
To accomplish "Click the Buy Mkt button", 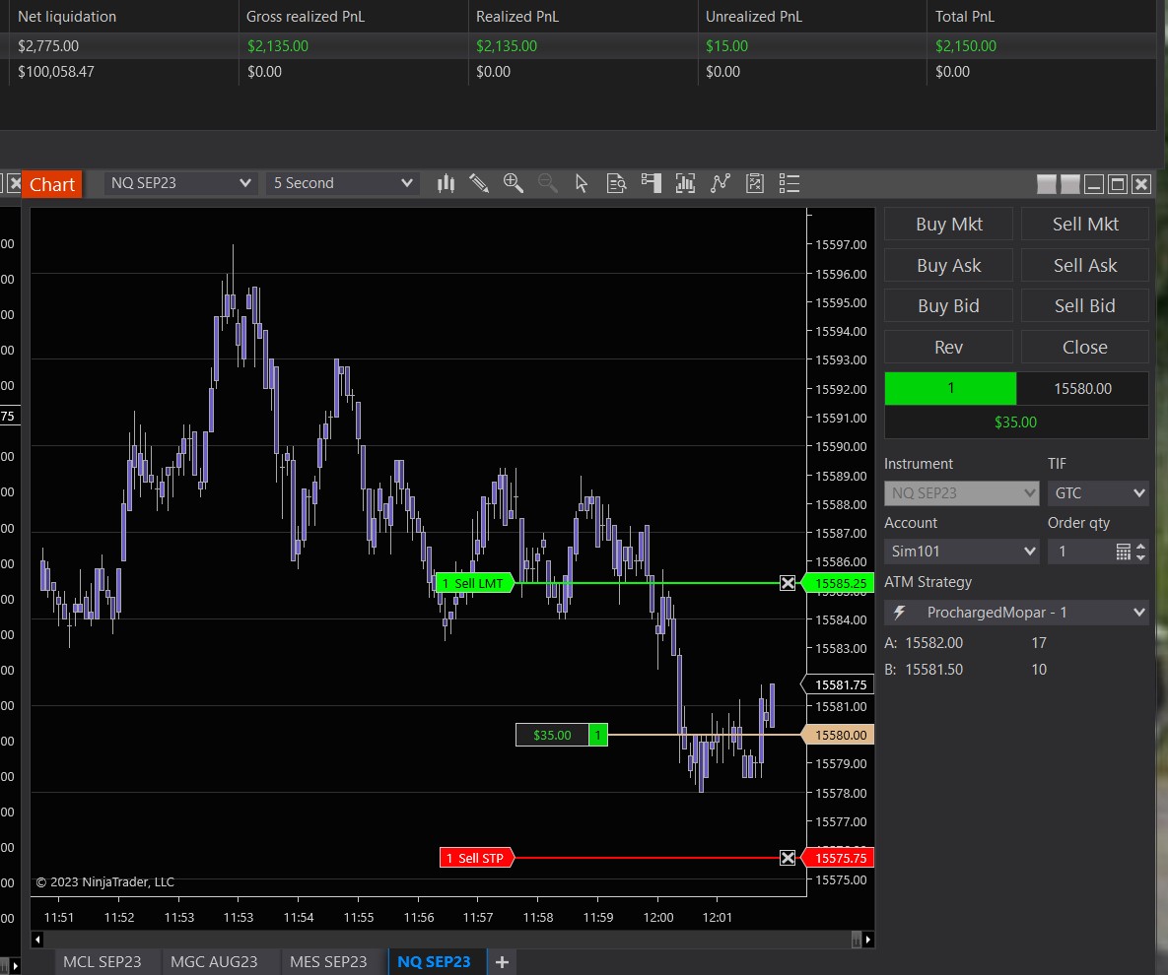I will pos(948,225).
